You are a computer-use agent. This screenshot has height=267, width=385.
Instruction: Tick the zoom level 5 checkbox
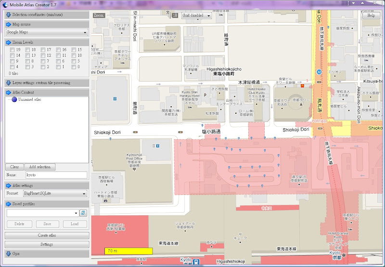tap(74, 61)
